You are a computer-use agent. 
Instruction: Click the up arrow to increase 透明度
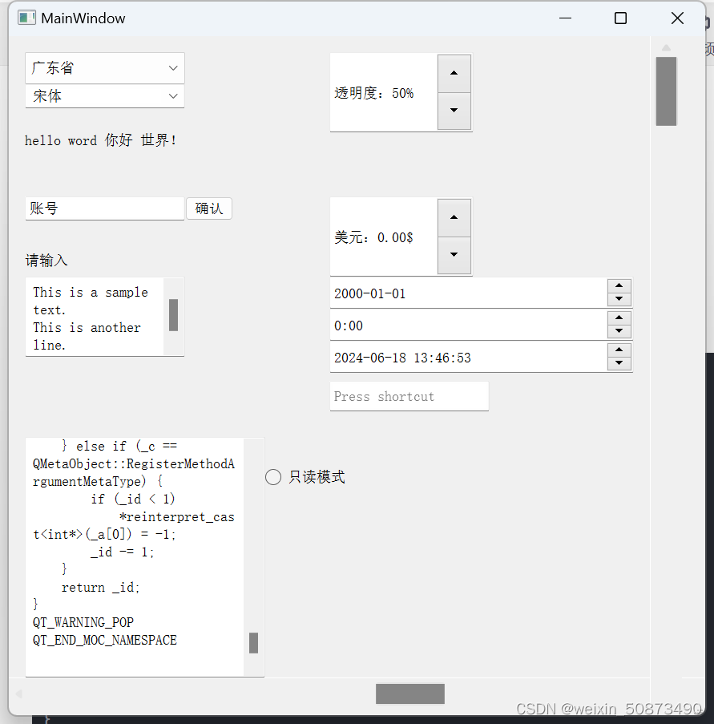[x=454, y=73]
